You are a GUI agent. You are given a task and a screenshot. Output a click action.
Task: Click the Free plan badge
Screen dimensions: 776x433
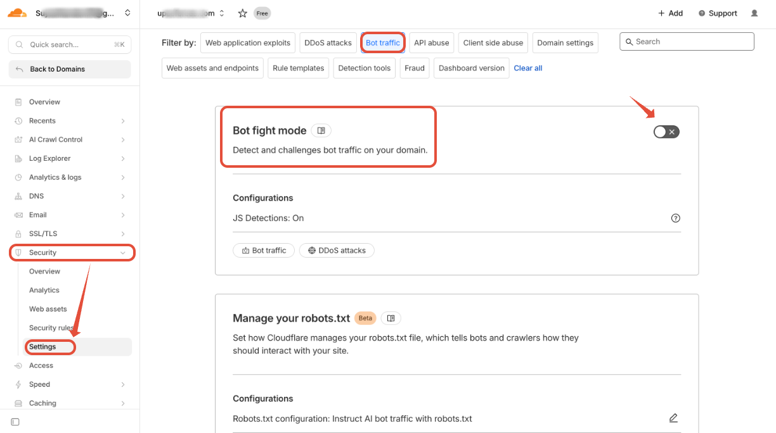262,13
